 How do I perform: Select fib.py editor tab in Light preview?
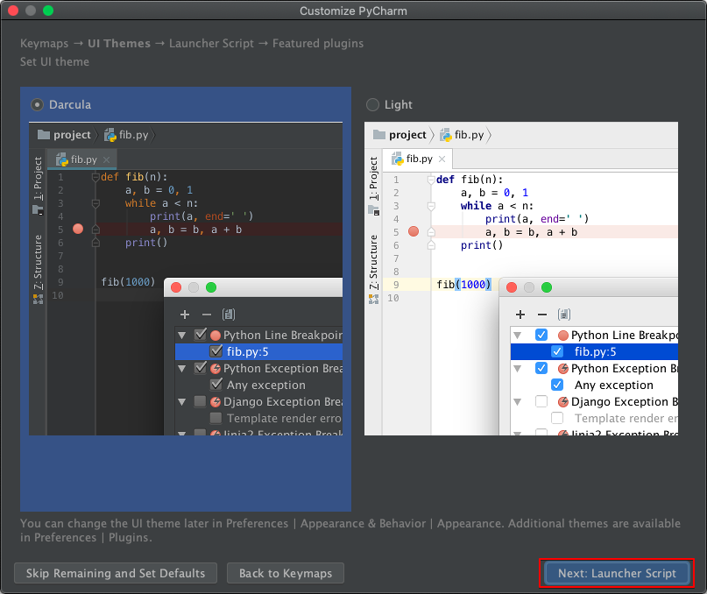[x=420, y=159]
